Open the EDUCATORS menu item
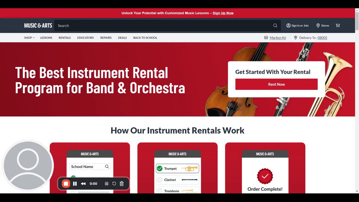Viewport: 359px width, 202px height. pos(86,38)
